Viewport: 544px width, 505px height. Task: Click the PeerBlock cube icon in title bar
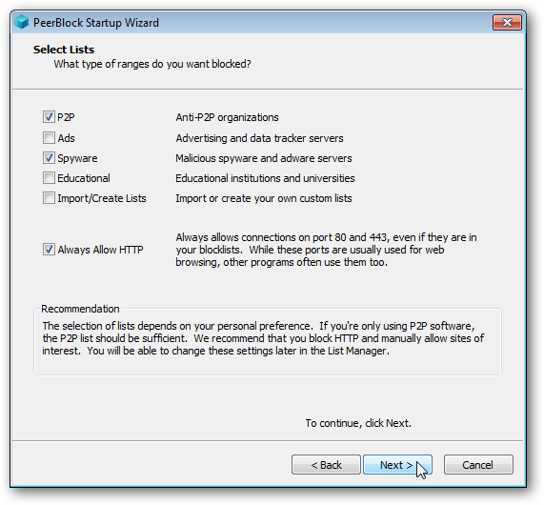(x=22, y=23)
